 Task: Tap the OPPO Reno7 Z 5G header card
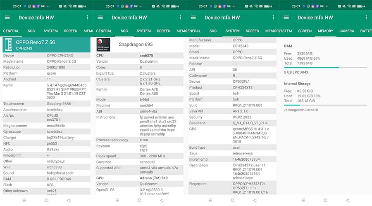click(x=46, y=44)
